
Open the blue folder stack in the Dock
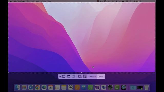pos(133,87)
